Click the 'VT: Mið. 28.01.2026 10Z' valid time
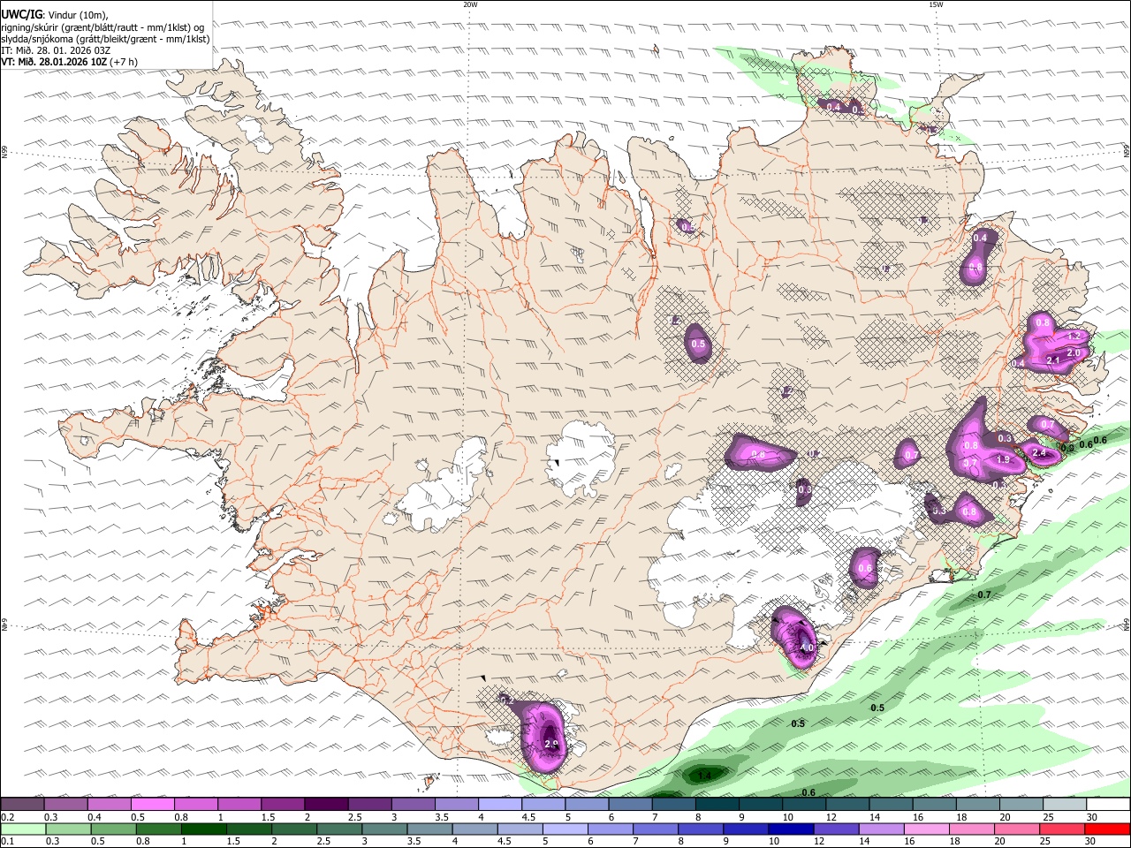1131x848 pixels. point(54,62)
